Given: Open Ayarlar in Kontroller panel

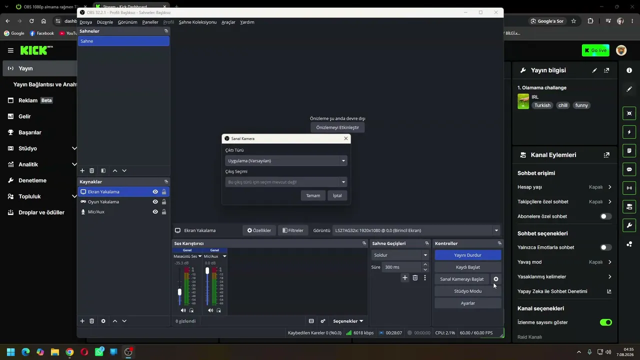Looking at the screenshot, I should 467,303.
